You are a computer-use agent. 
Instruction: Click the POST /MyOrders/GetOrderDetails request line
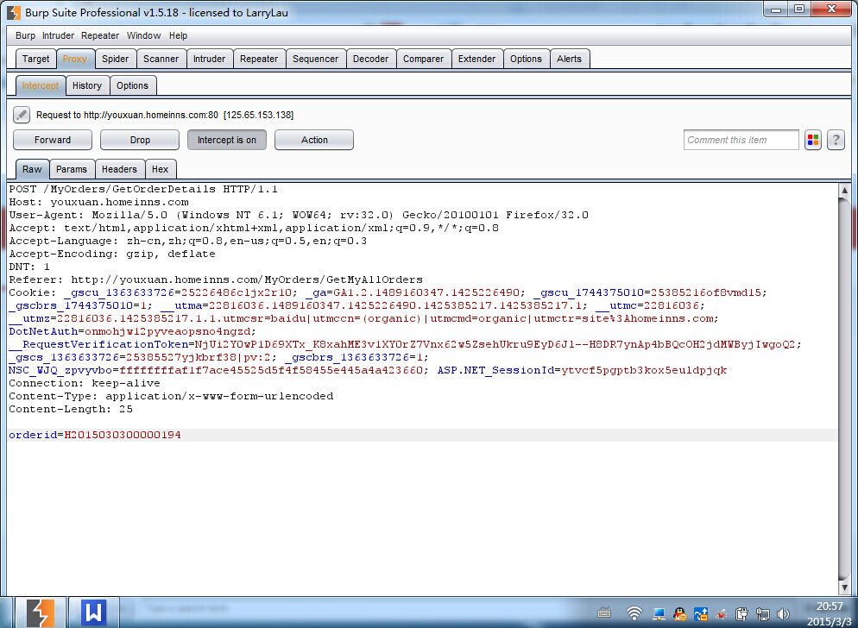click(143, 189)
